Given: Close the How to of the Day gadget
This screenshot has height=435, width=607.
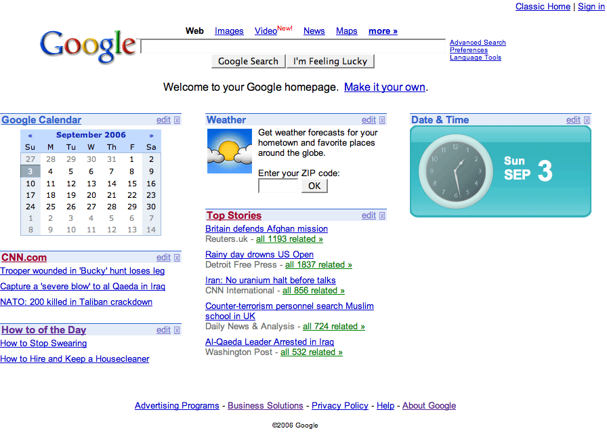Looking at the screenshot, I should (x=177, y=330).
